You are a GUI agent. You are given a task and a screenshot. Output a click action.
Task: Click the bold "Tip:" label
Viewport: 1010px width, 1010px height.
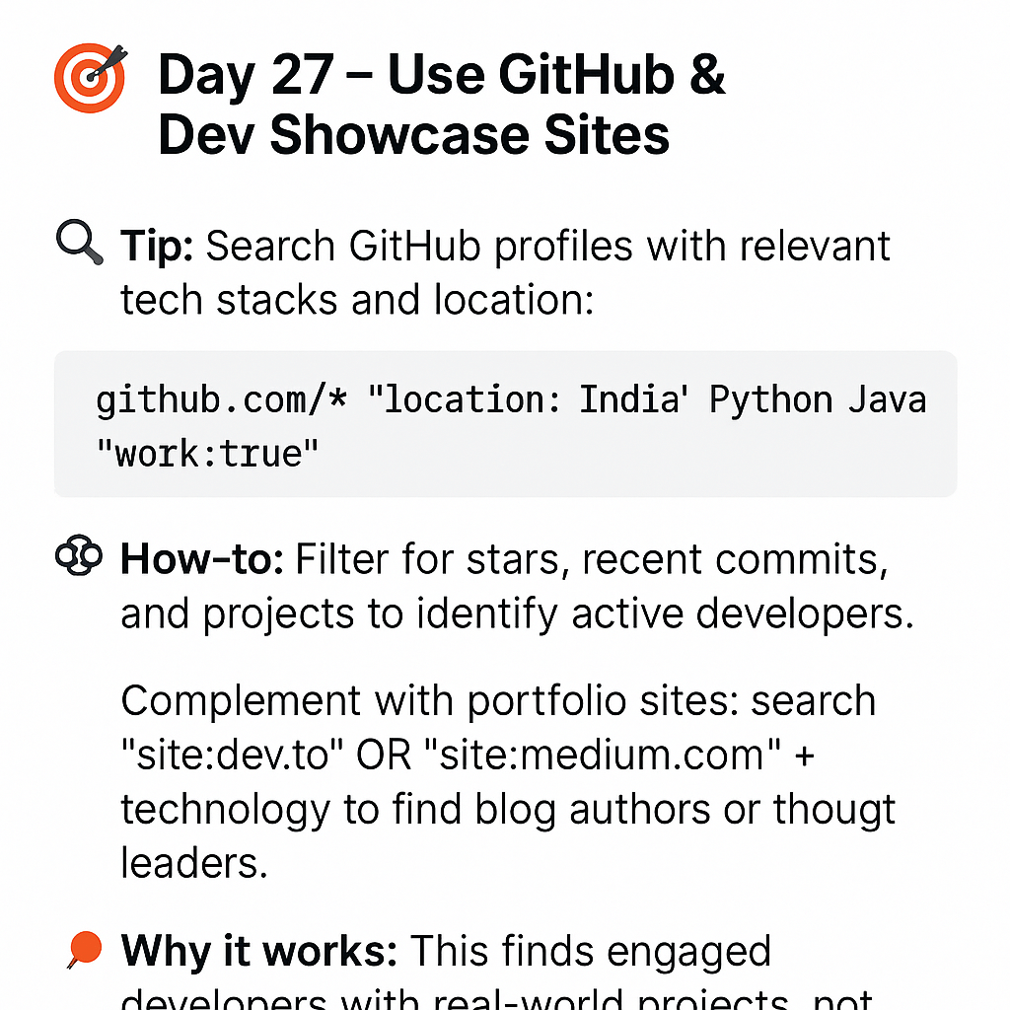tap(158, 246)
